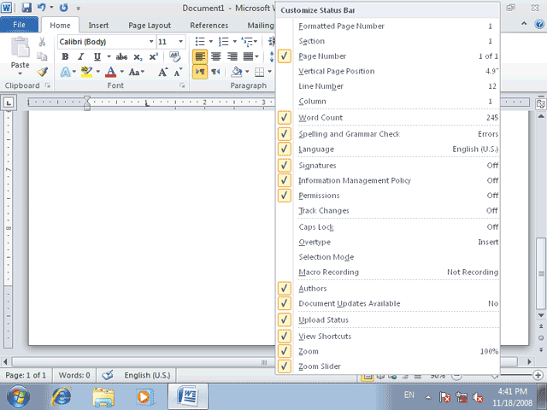Click the Clear Formatting icon
Viewport: 547px width, 410px height.
click(174, 57)
